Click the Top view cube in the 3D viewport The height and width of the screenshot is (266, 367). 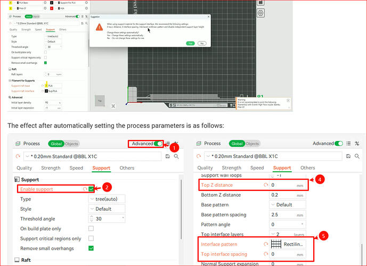[100, 101]
